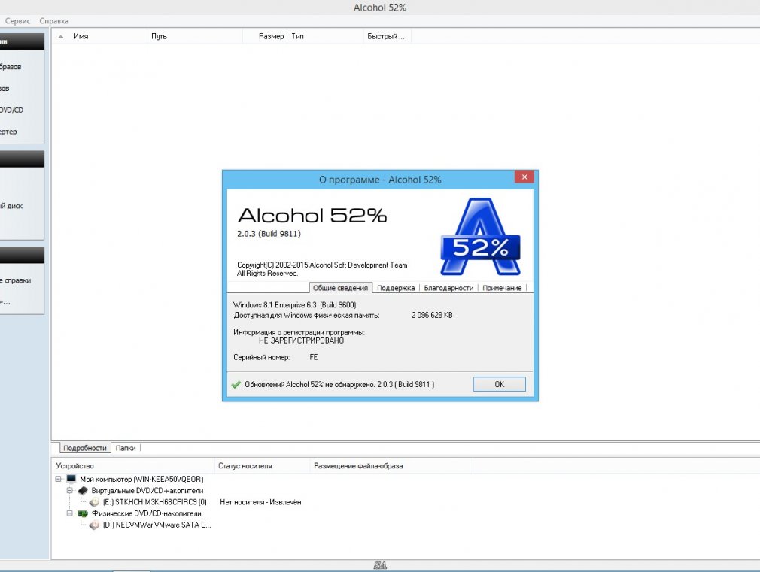Click the Путь column header
Image resolution: width=760 pixels, height=572 pixels.
pos(159,36)
